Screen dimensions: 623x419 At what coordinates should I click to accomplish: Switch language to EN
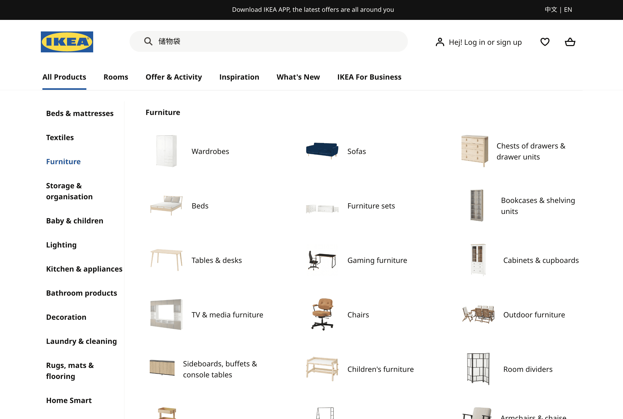tap(568, 10)
